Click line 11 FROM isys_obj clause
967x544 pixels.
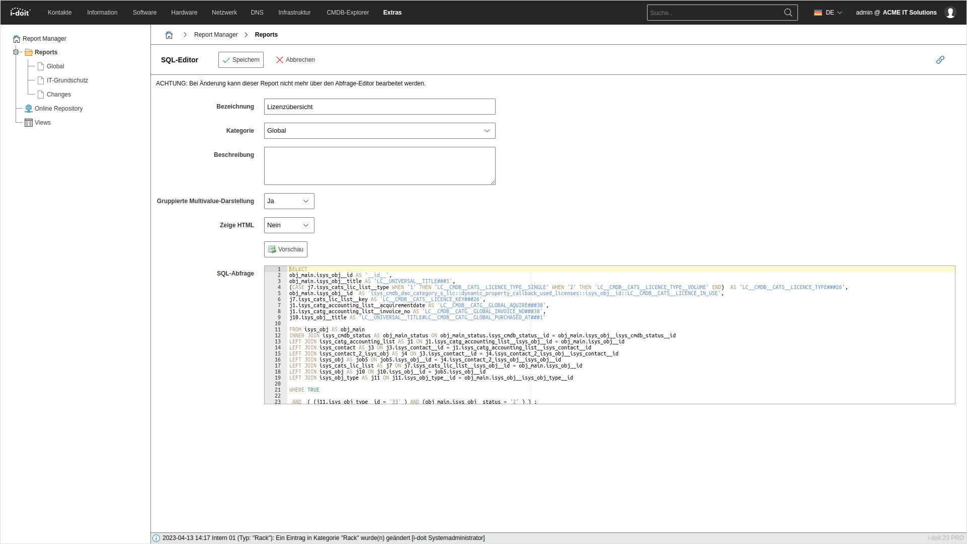coord(327,330)
